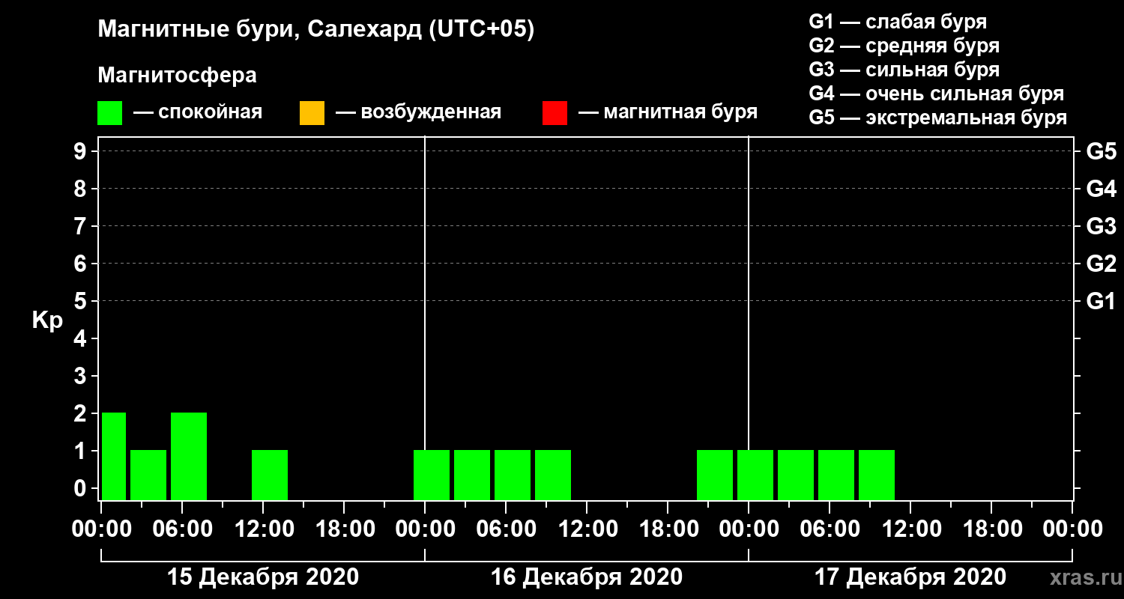The image size is (1124, 599).
Task: Click the 12:00 time label under December 15
Action: pos(263,529)
